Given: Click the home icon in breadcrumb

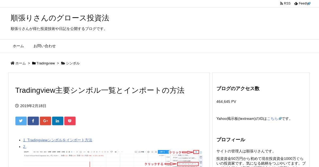Looking at the screenshot, I should [12, 63].
